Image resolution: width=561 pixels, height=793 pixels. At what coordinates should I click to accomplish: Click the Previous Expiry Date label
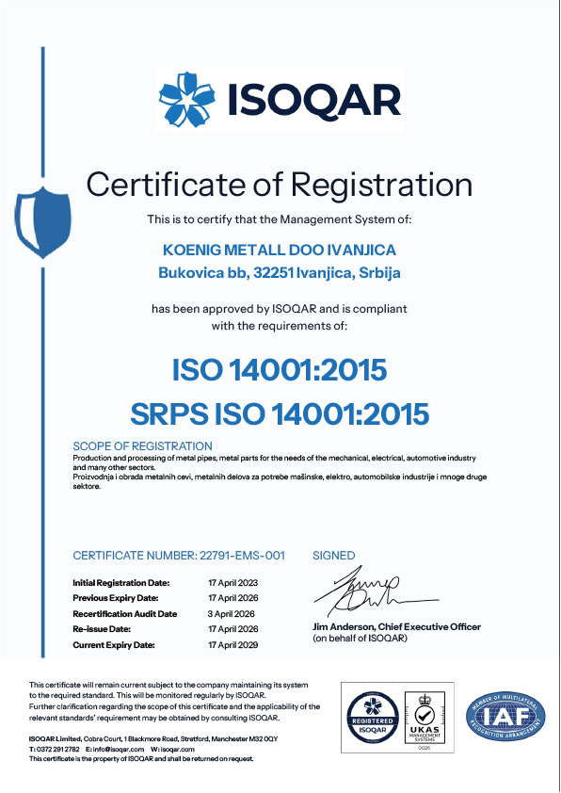pos(116,598)
